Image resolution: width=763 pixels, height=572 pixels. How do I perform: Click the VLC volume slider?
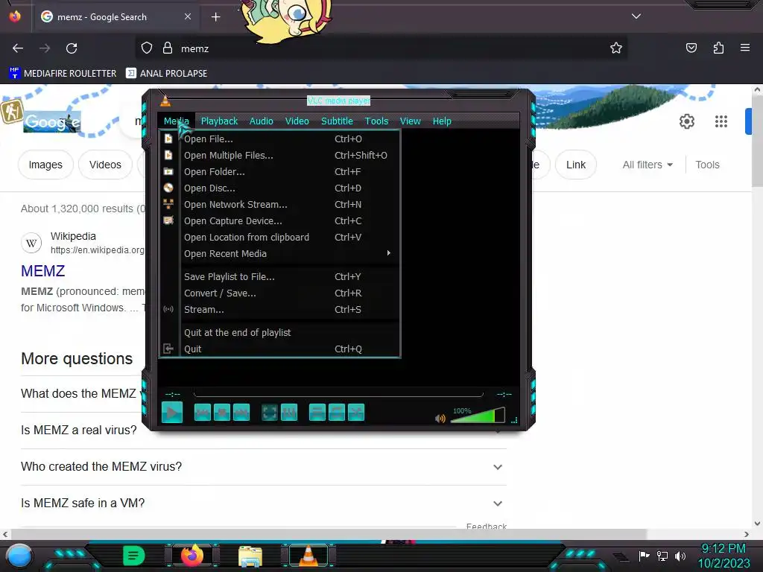coord(478,416)
